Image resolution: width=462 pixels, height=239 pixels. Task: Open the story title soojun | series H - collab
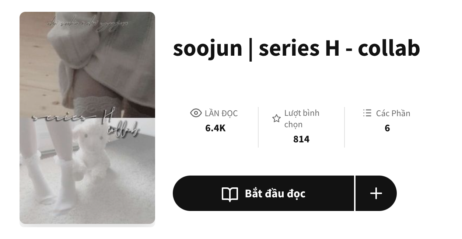(296, 49)
